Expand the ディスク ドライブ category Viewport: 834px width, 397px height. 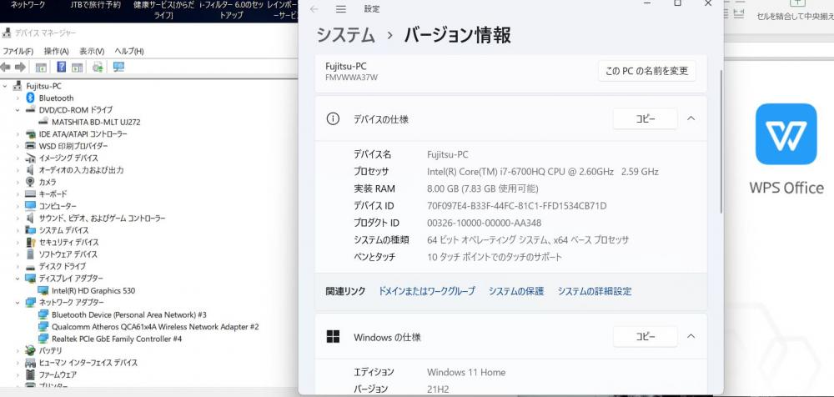pos(18,266)
